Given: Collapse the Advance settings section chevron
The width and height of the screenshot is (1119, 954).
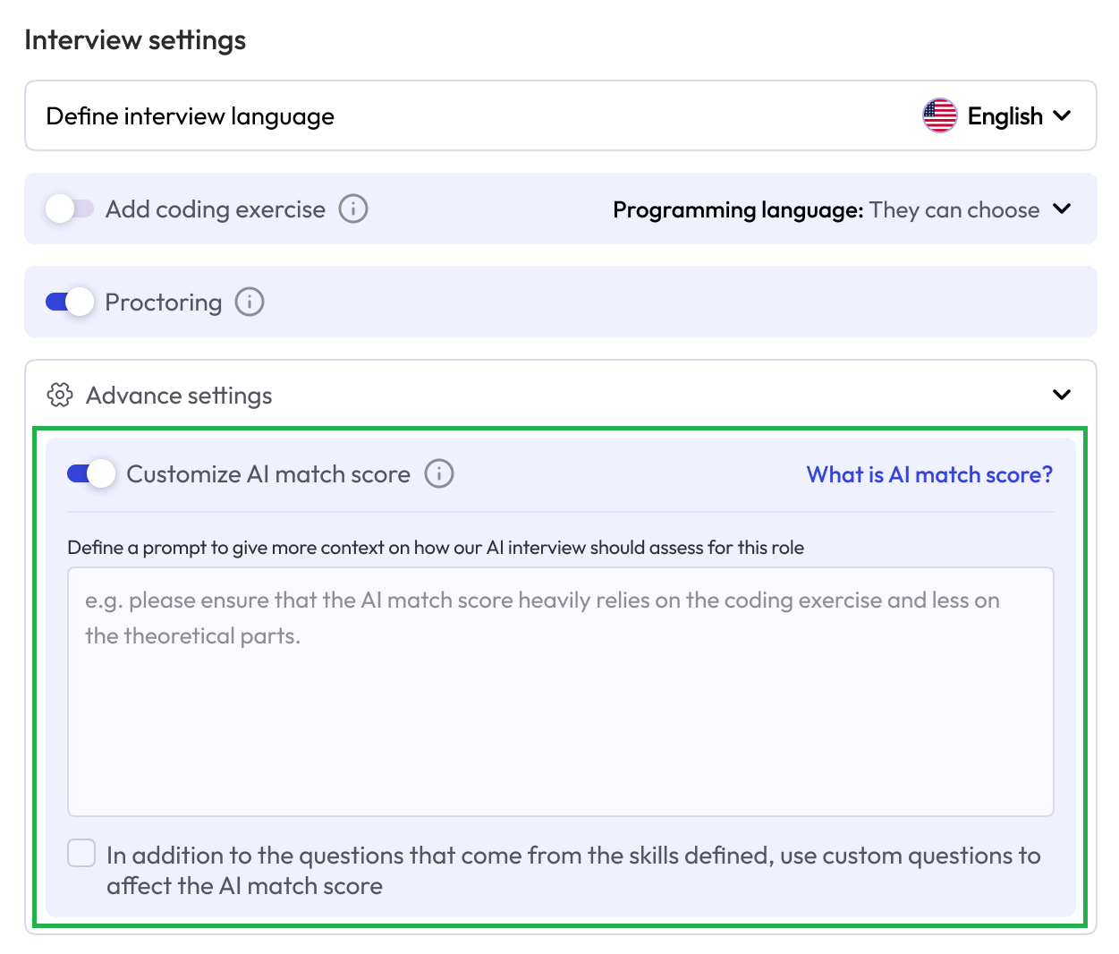Looking at the screenshot, I should (x=1062, y=395).
